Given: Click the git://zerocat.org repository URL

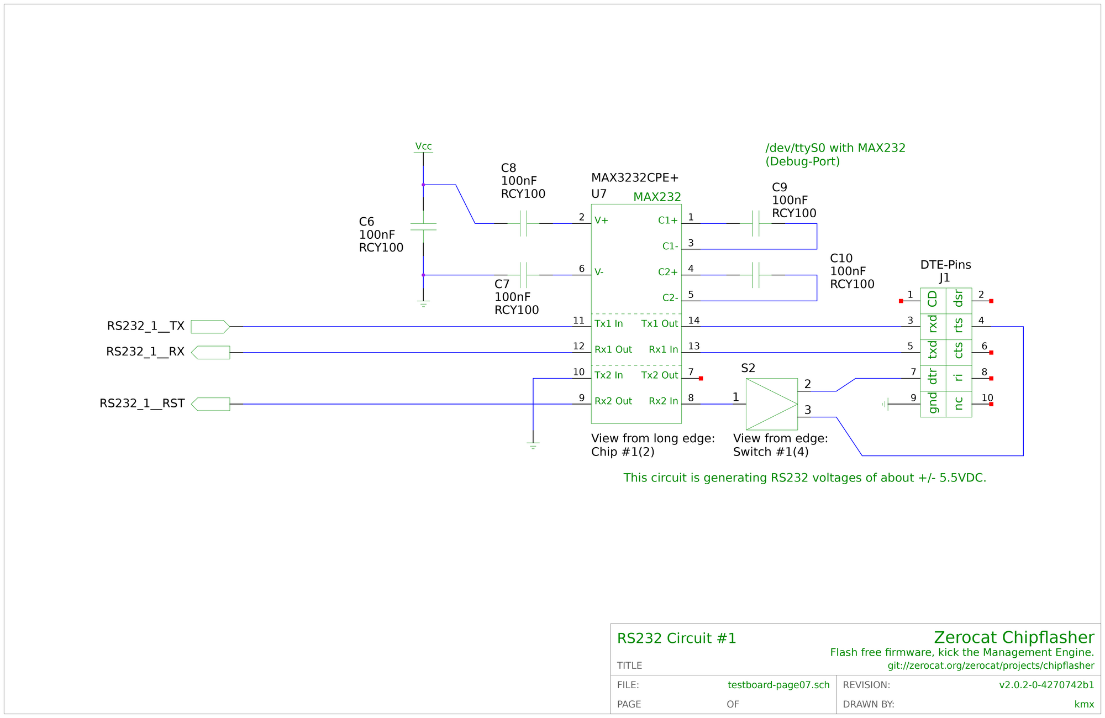Looking at the screenshot, I should pyautogui.click(x=991, y=666).
